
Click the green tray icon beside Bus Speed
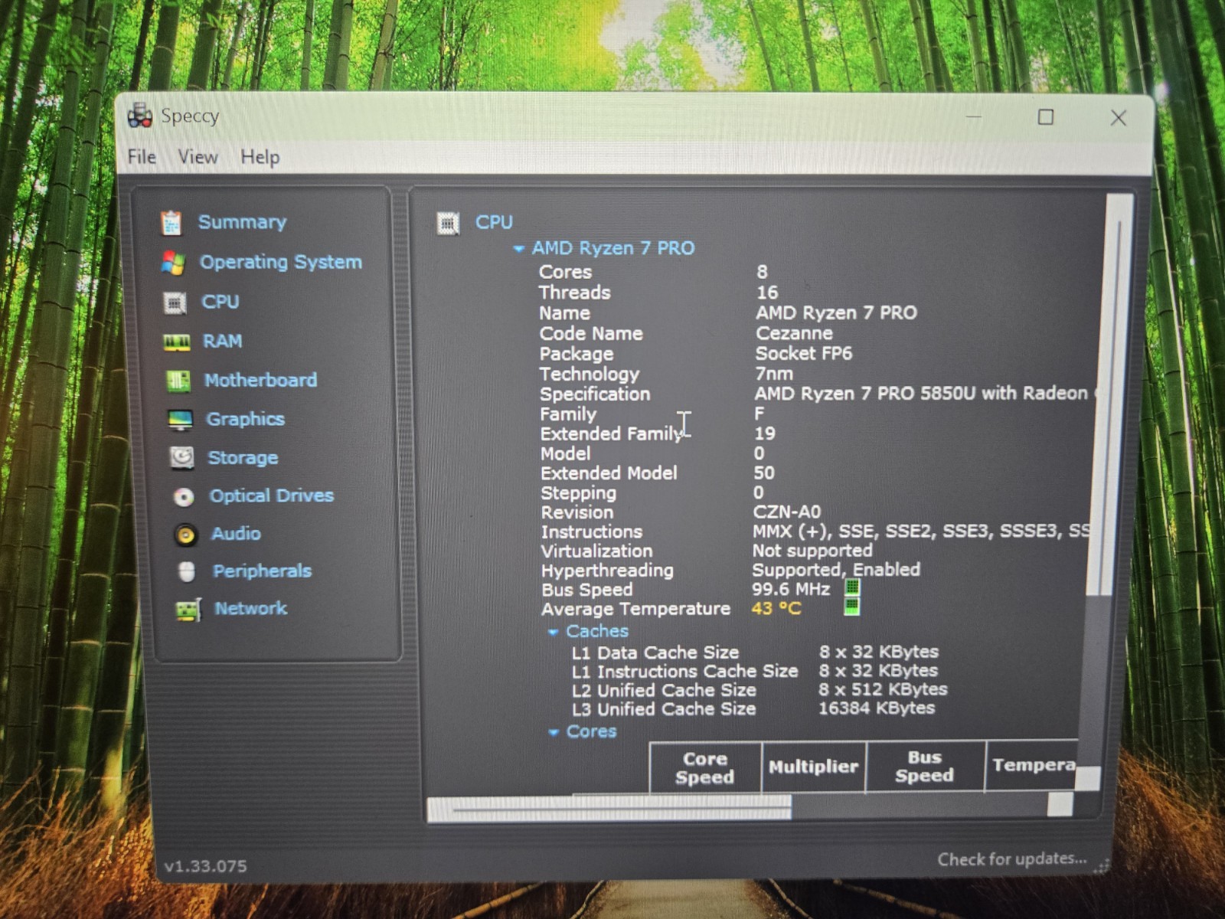[851, 588]
